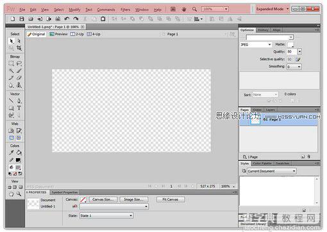327x232 pixels.
Task: Open the Quality slider dropdown arrow
Action: coord(299,51)
